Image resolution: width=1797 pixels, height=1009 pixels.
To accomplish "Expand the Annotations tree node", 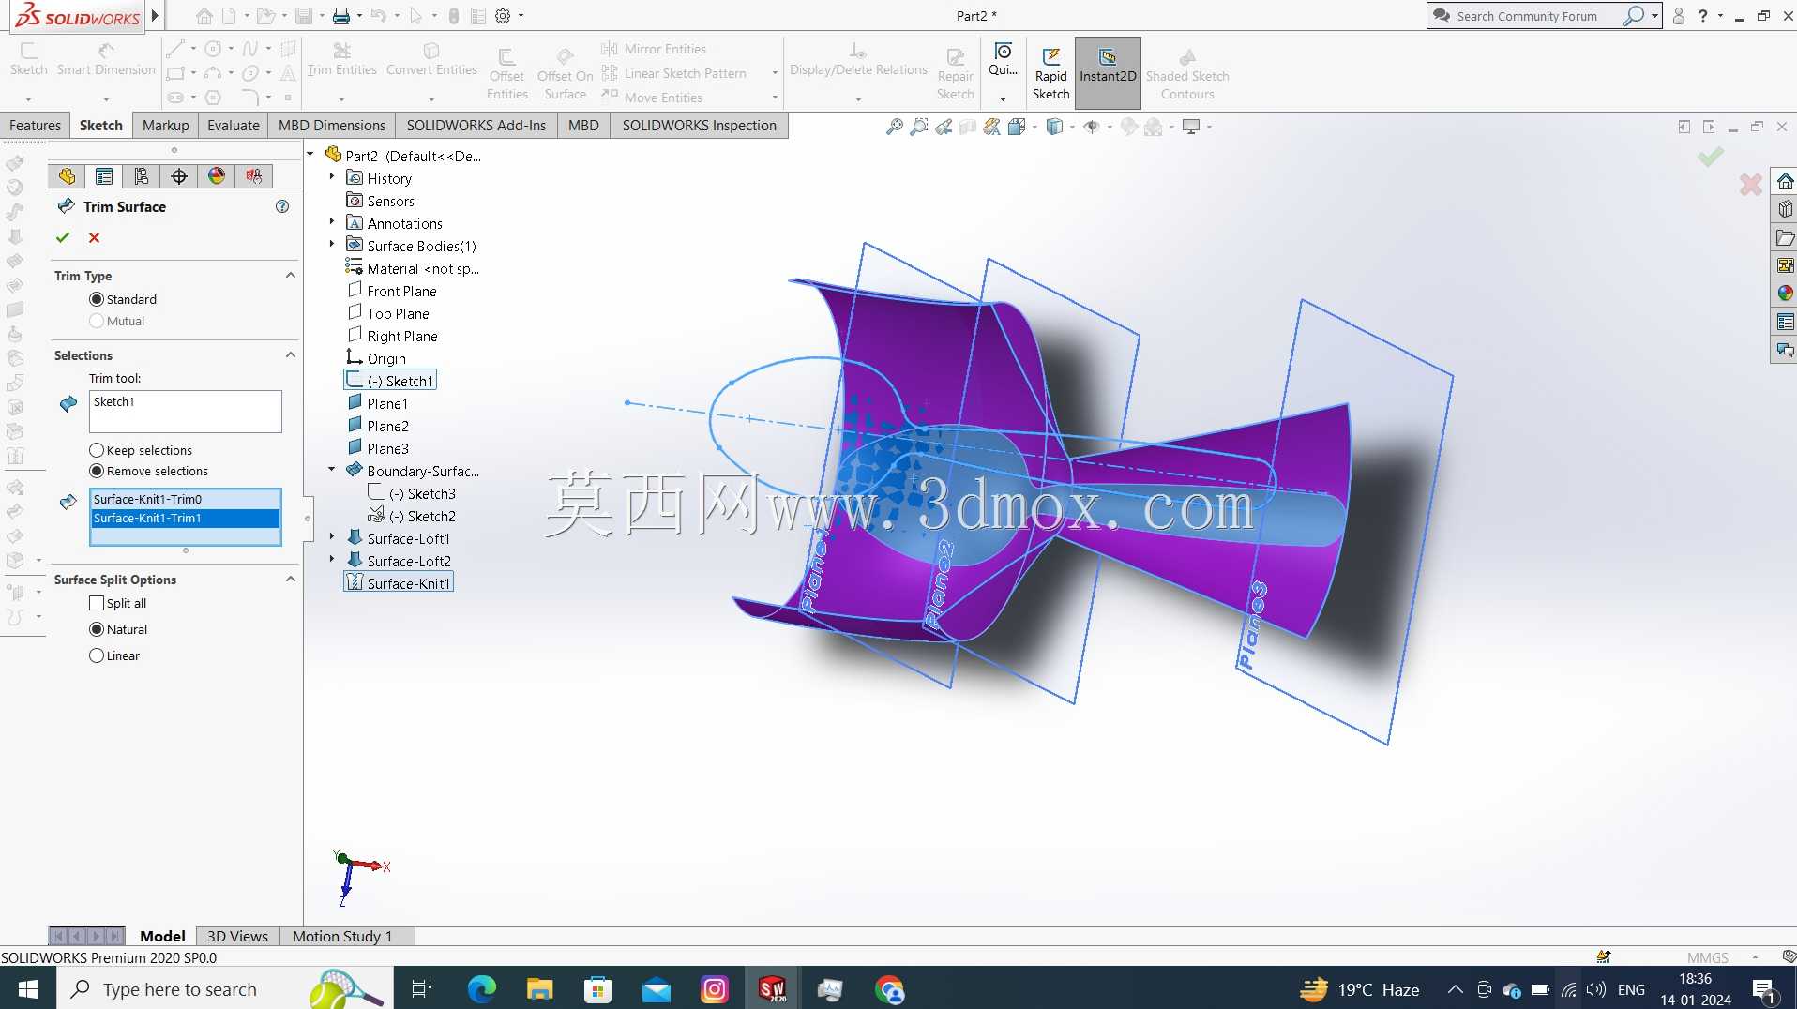I will pyautogui.click(x=331, y=222).
